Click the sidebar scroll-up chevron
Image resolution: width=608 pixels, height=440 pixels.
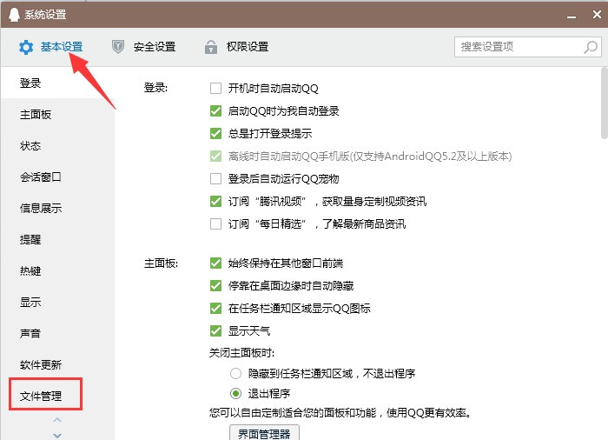click(57, 420)
